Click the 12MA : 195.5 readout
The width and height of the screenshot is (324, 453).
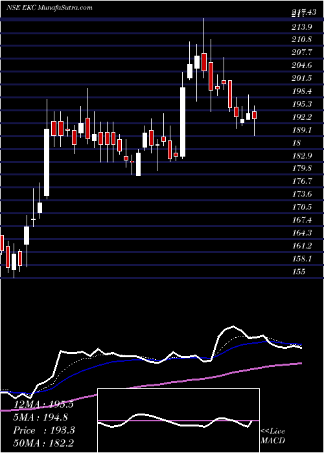point(43,404)
